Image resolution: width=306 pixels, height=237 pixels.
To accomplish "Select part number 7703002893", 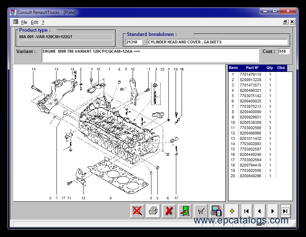I will (x=251, y=144).
